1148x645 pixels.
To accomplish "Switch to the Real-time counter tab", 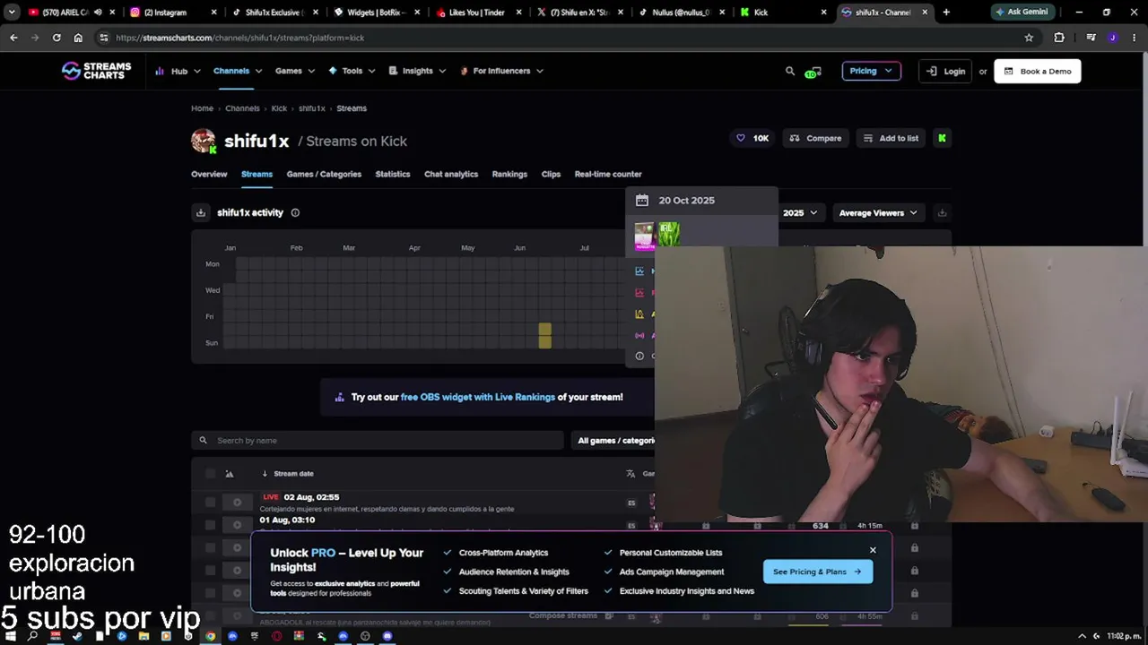I will (608, 174).
